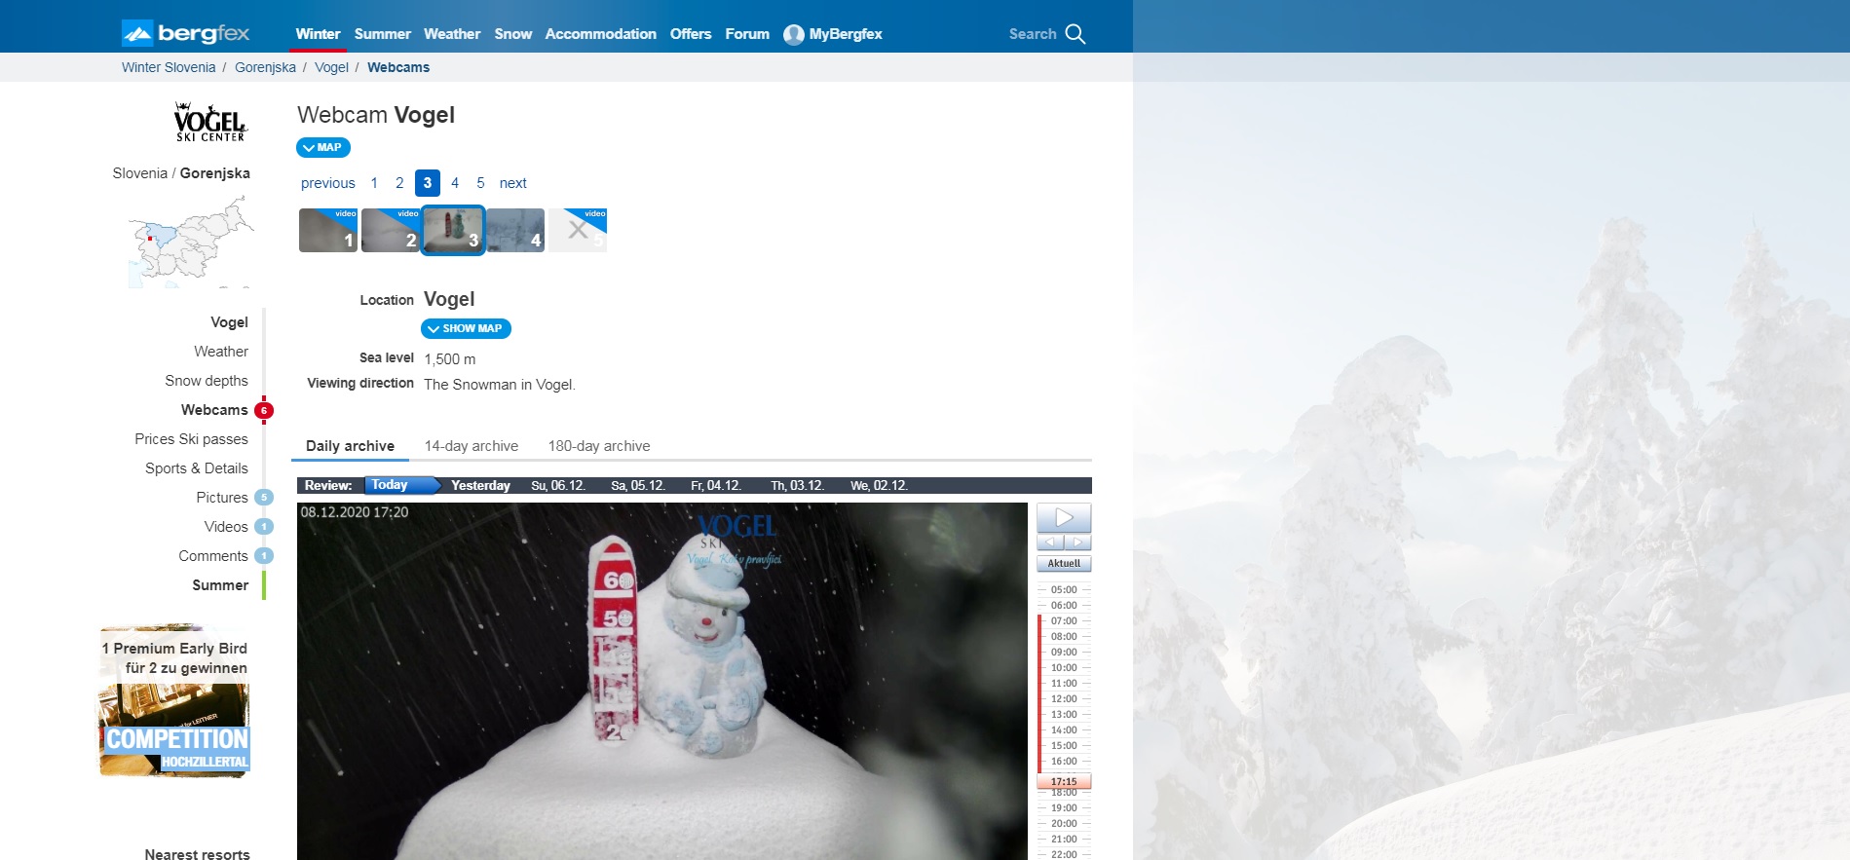The height and width of the screenshot is (860, 1850).
Task: Select Yesterday in the review bar
Action: coord(480,485)
